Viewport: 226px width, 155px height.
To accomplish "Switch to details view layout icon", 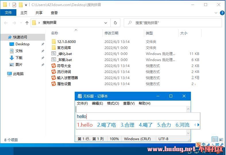I will click(215, 140).
